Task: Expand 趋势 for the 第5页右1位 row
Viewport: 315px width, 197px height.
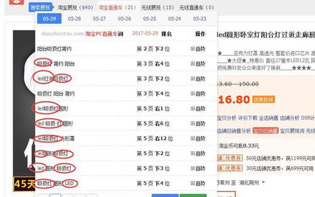Action: [198, 109]
